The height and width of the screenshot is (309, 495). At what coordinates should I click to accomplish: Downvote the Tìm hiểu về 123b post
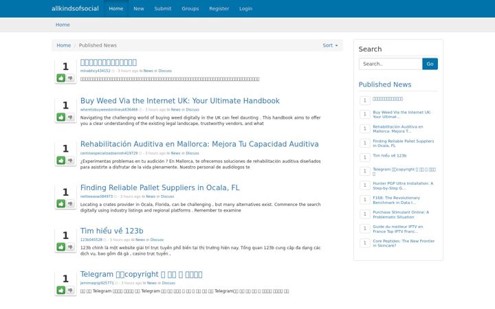click(70, 247)
